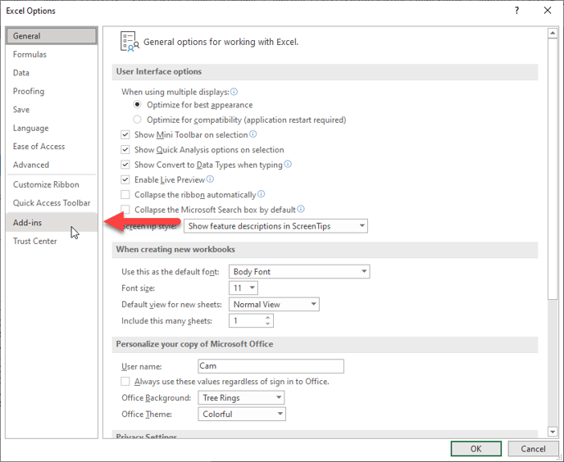Click the User name text field

point(271,367)
